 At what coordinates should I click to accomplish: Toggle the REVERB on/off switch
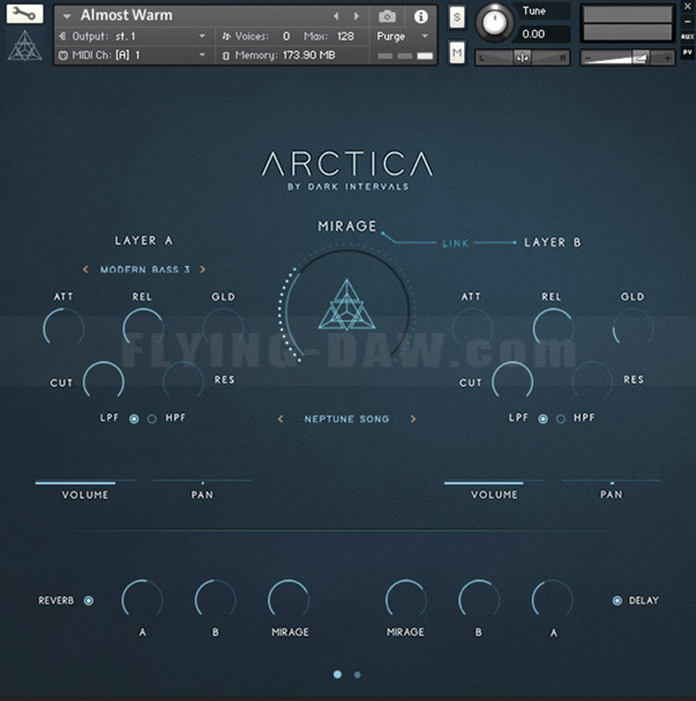pyautogui.click(x=89, y=601)
